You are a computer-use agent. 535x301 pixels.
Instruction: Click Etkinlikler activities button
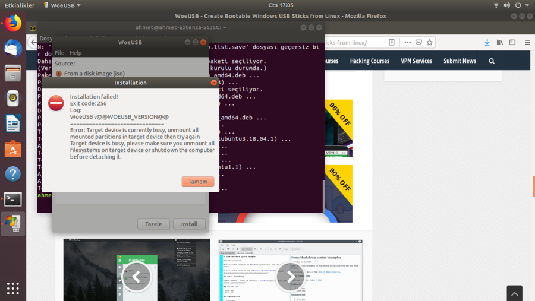[x=20, y=5]
